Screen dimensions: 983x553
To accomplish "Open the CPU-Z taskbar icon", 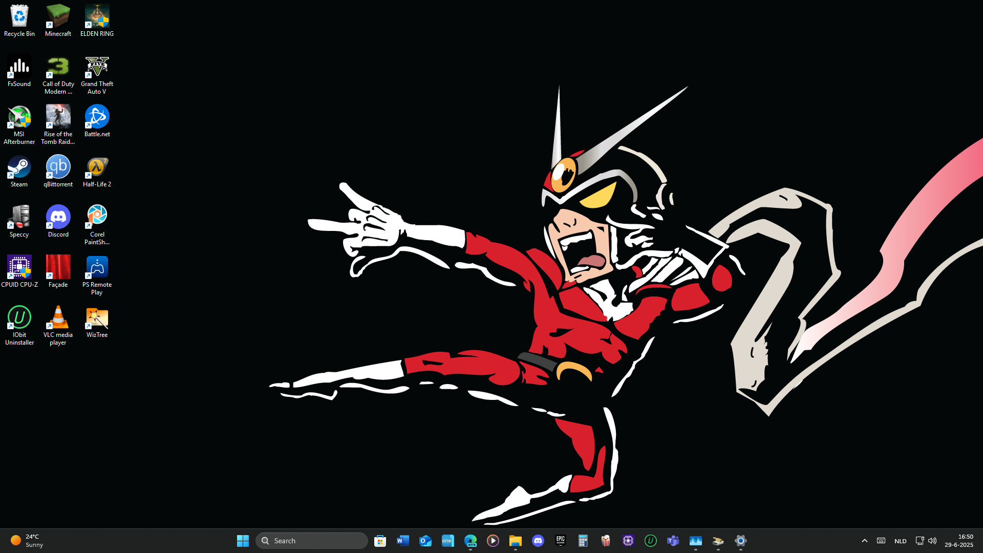I will 628,541.
